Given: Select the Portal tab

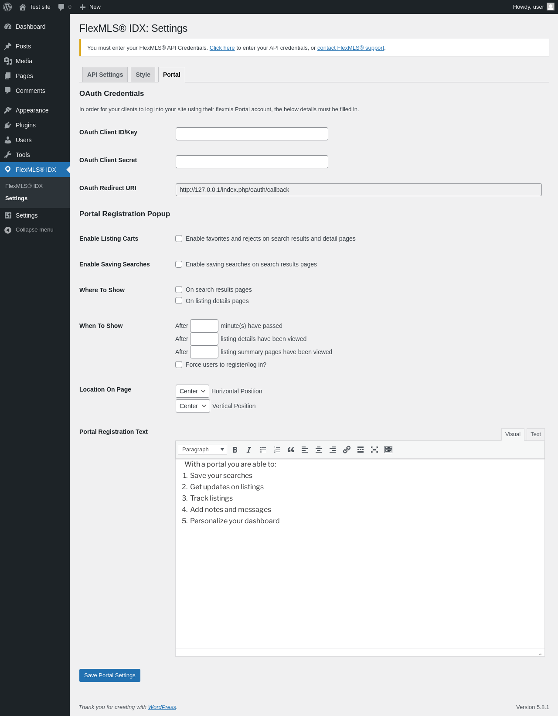Looking at the screenshot, I should pyautogui.click(x=172, y=75).
